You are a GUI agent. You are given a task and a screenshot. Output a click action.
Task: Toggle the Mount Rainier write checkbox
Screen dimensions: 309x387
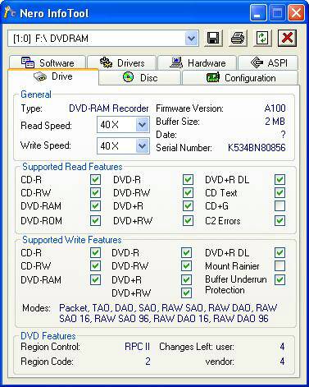(279, 265)
